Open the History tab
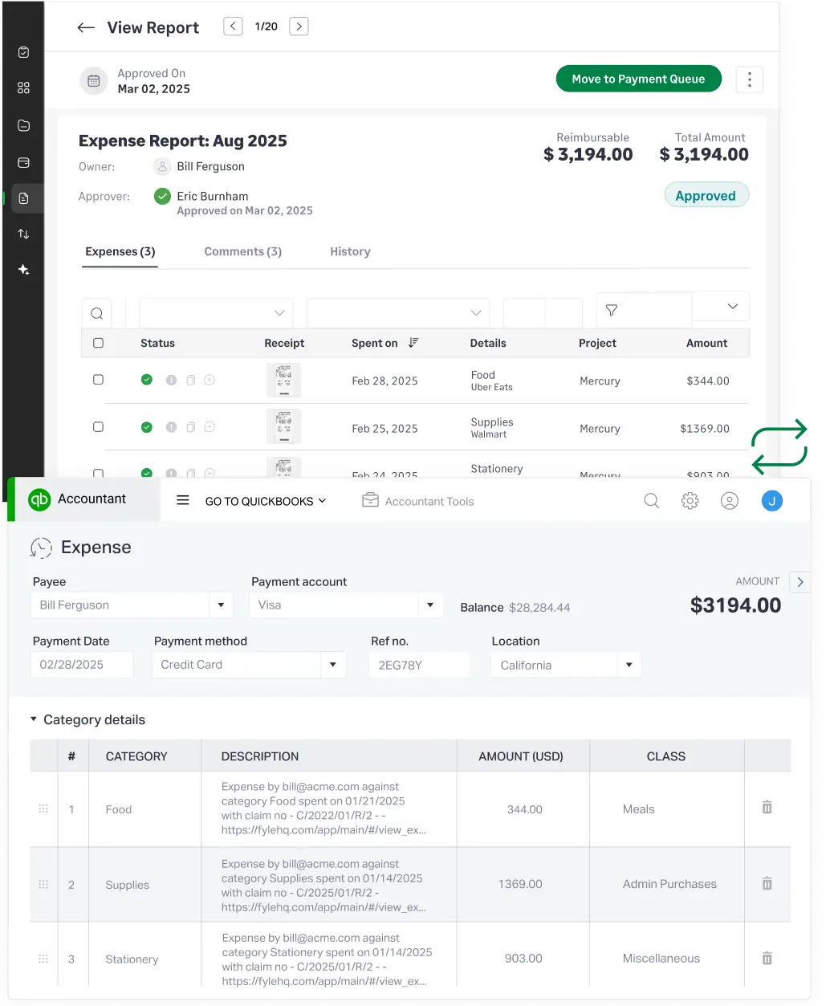The height and width of the screenshot is (1006, 826). (350, 251)
